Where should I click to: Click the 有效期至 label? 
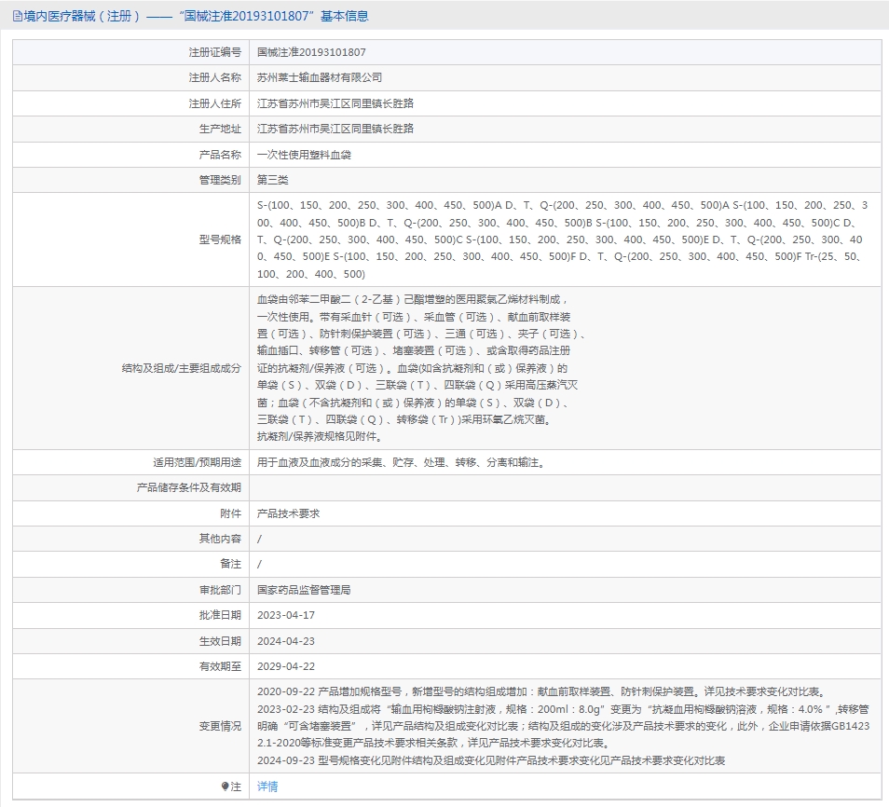220,666
